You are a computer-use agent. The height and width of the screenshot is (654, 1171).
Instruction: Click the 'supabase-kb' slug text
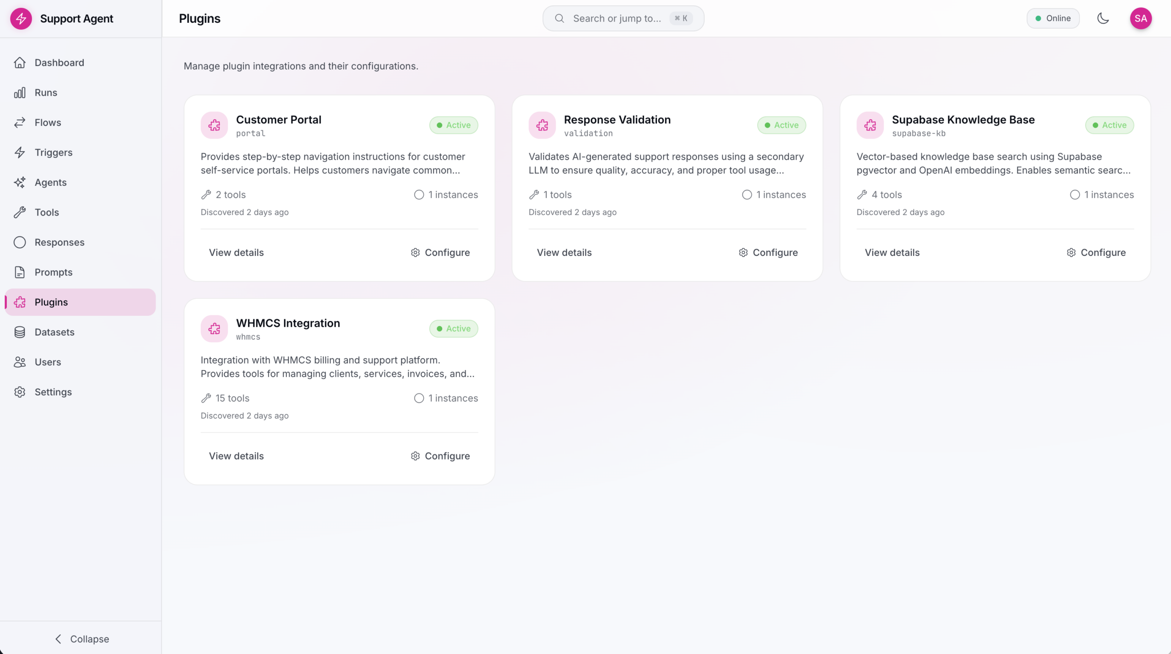point(919,134)
